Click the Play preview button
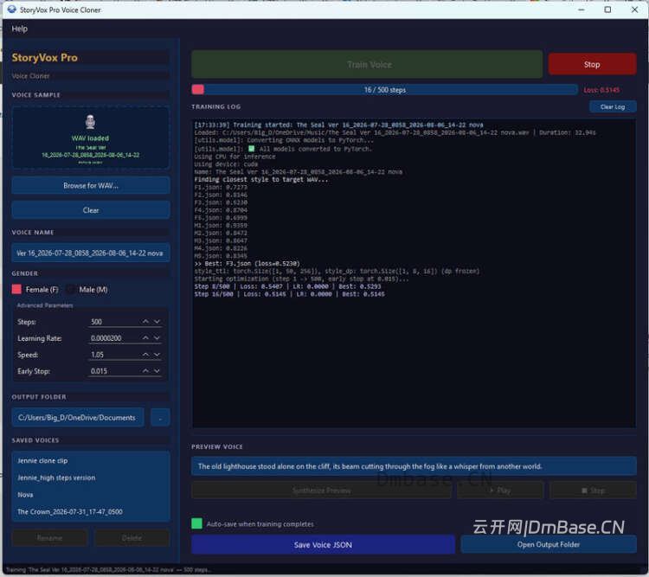 tap(500, 490)
